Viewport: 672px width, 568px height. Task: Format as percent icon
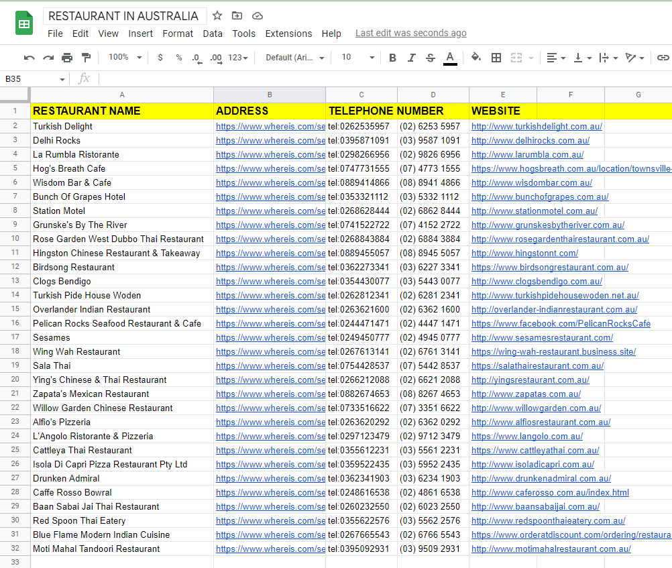[178, 58]
